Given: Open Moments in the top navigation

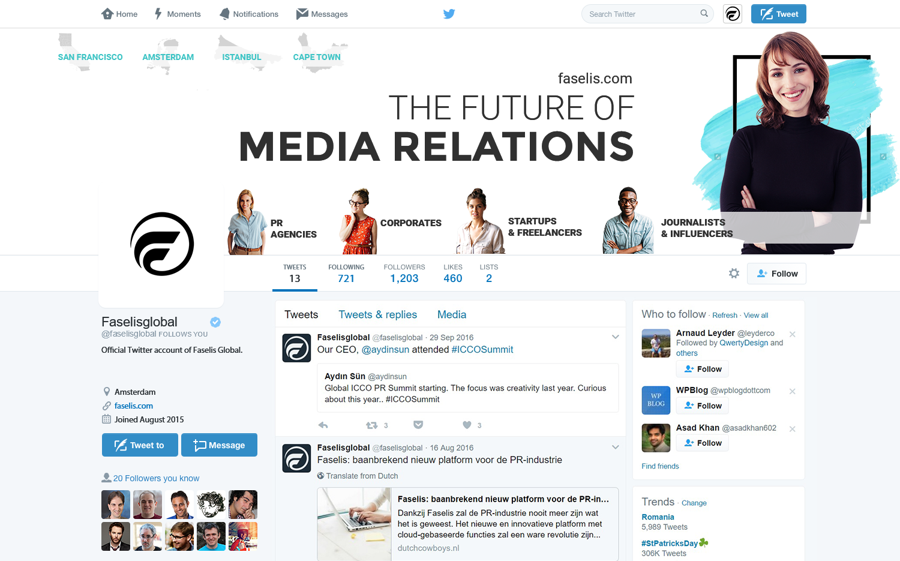Looking at the screenshot, I should click(178, 14).
